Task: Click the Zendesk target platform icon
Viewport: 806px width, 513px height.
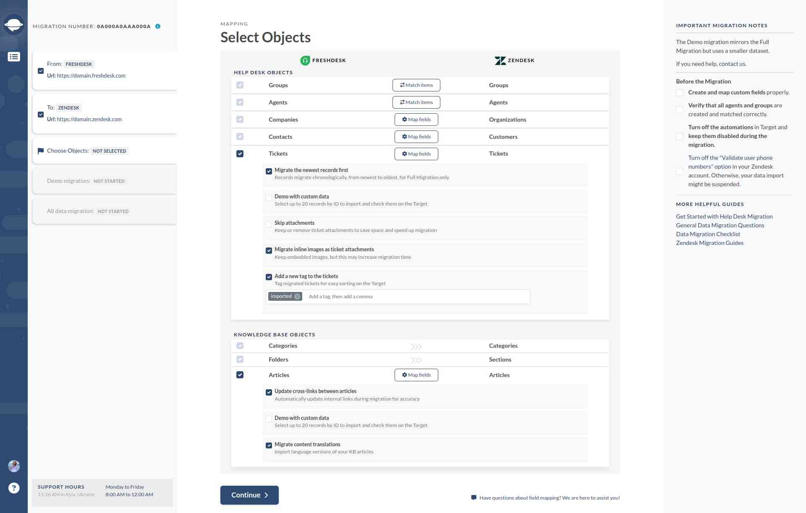Action: [x=499, y=60]
